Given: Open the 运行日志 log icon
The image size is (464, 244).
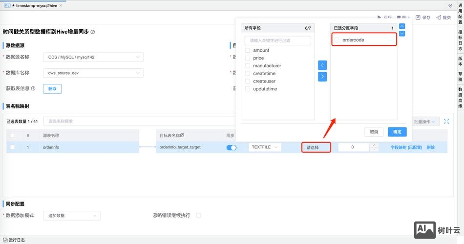Looking at the screenshot, I should (x=5, y=240).
